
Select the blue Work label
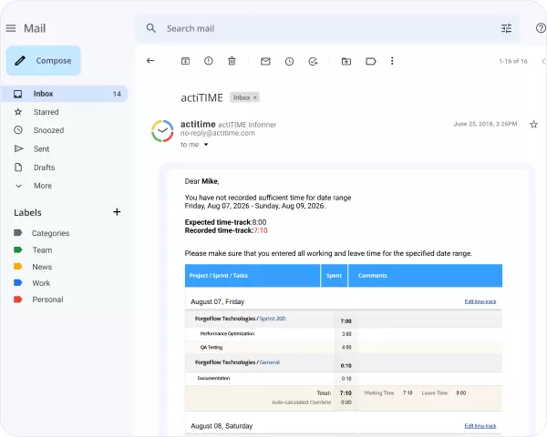[x=32, y=283]
